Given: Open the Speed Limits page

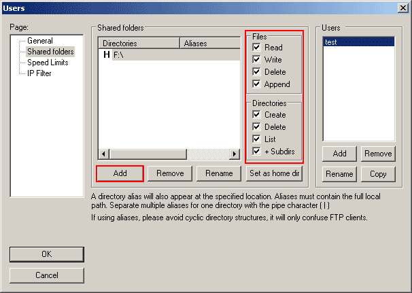Looking at the screenshot, I should tap(48, 63).
